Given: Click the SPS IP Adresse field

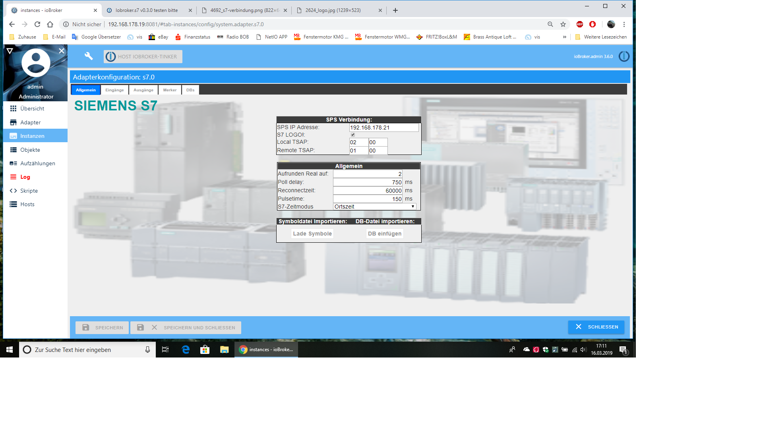Looking at the screenshot, I should point(384,128).
